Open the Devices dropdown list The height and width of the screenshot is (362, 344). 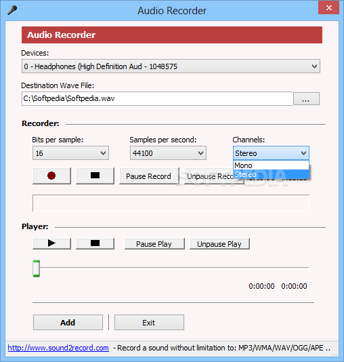tap(171, 66)
